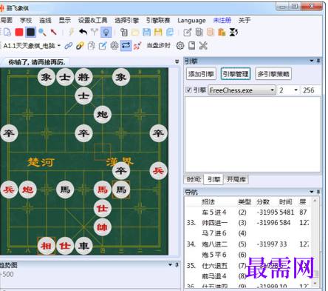Click the copy pages icon in link toolbar

92,46
